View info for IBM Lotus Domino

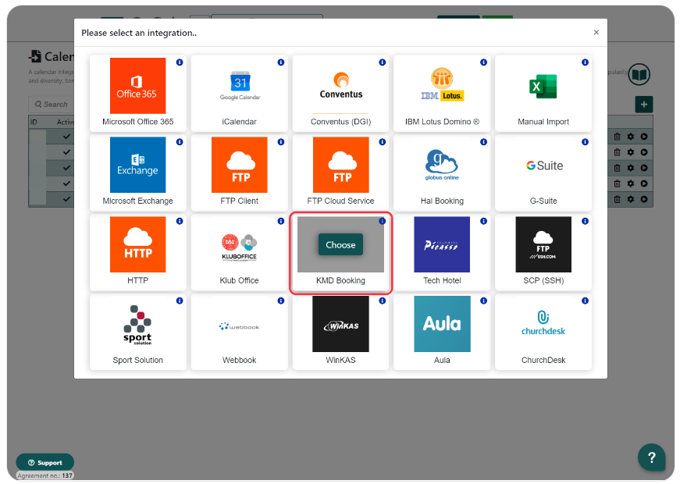click(x=484, y=62)
